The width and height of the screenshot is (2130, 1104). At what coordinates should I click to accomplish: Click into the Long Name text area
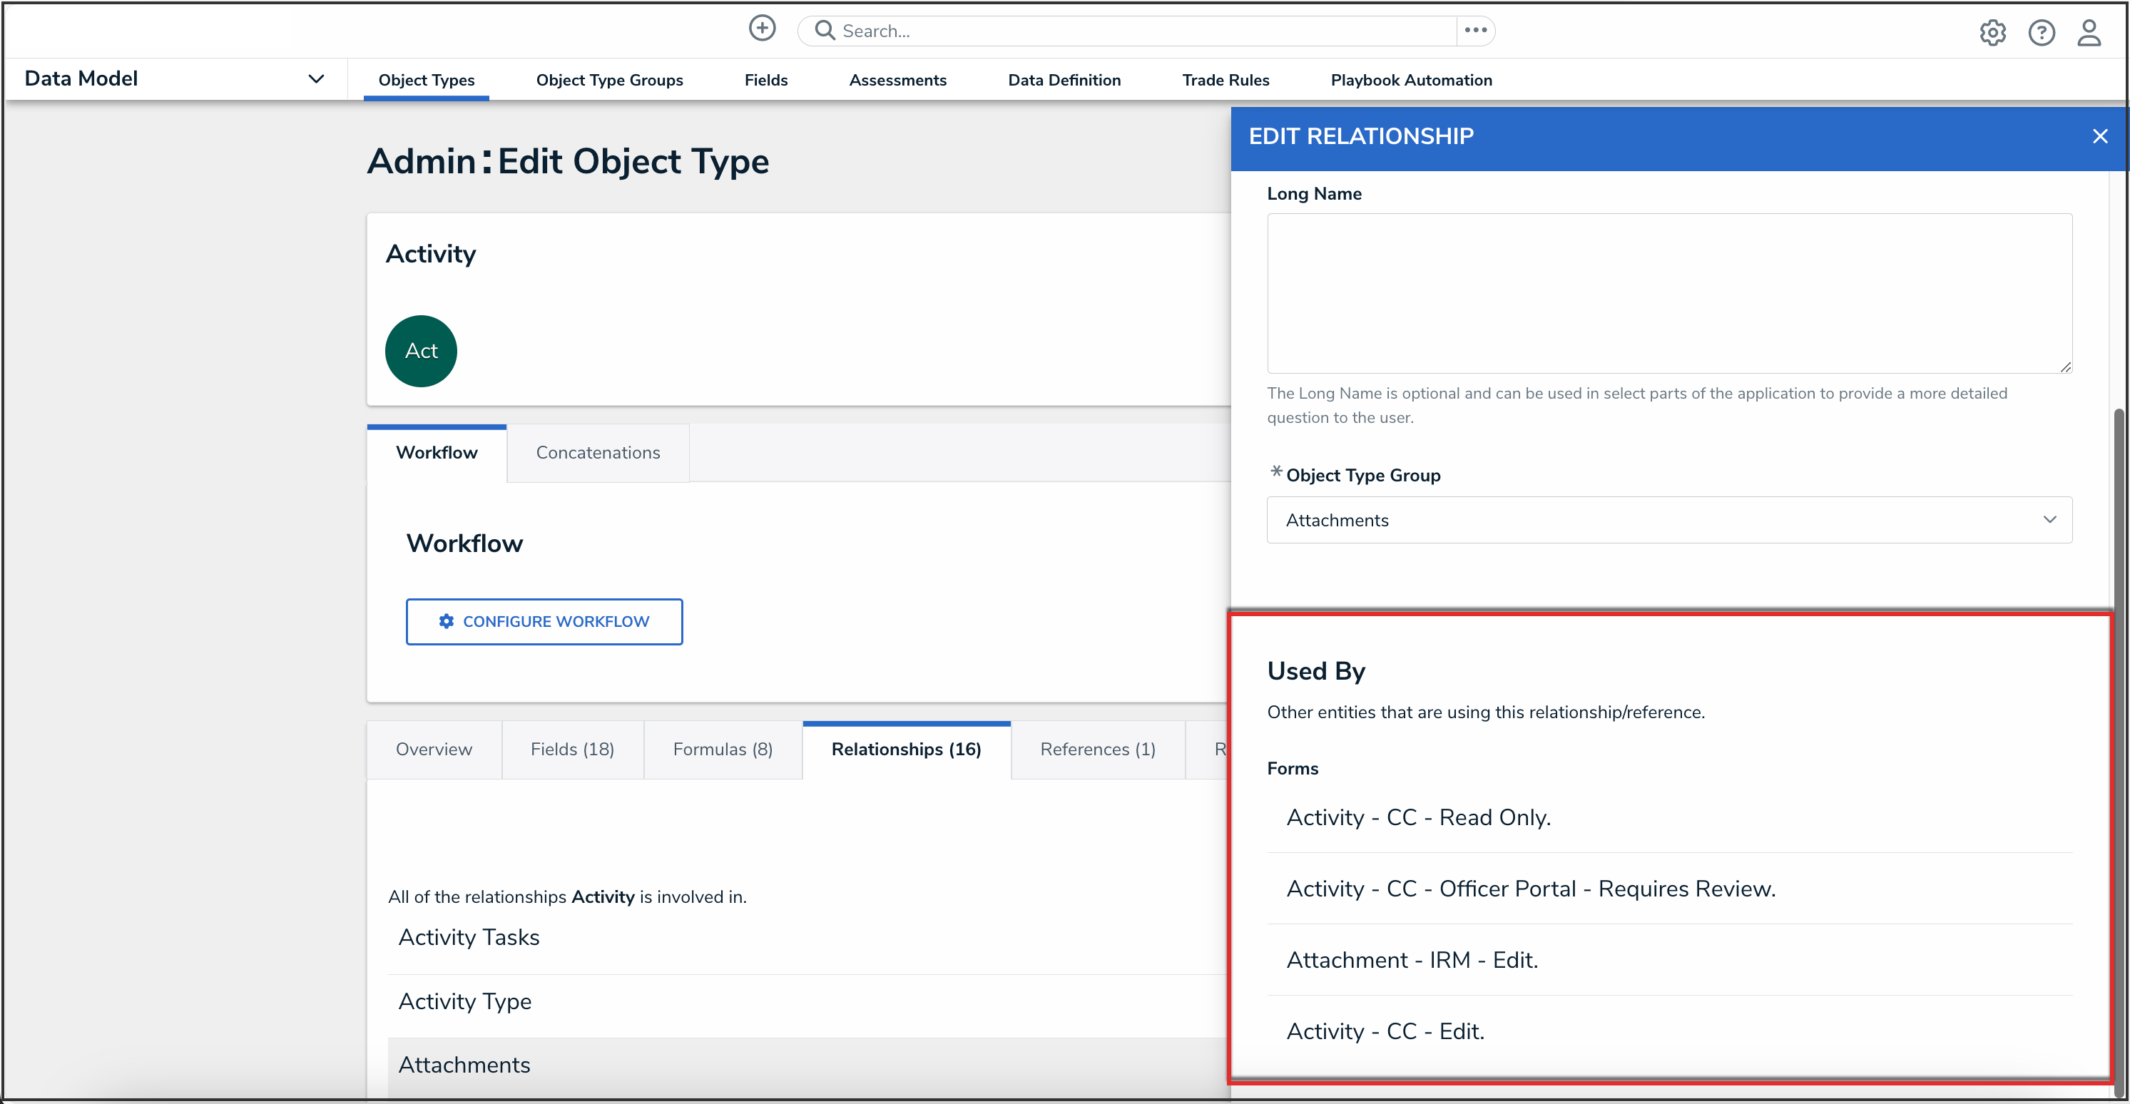coord(1668,292)
